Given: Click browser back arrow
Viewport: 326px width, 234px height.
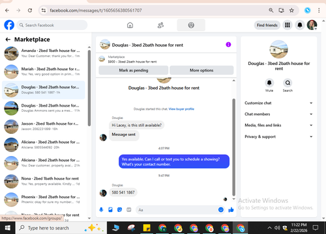Looking at the screenshot, I should coord(7,10).
